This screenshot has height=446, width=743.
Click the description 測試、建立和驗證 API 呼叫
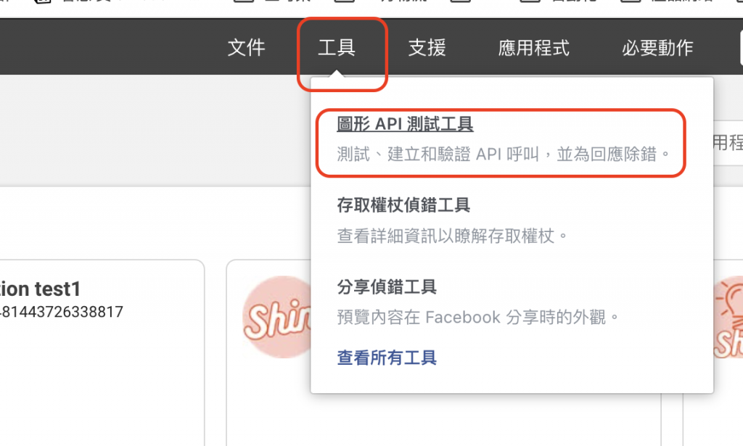504,154
